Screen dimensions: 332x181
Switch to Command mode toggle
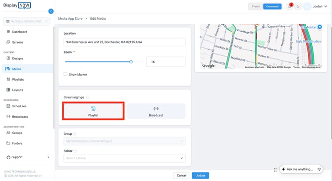[x=273, y=6]
